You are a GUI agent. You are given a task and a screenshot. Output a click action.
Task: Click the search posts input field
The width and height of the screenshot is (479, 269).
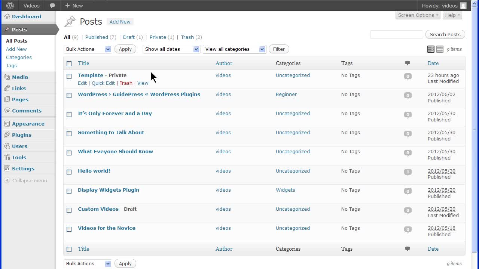pyautogui.click(x=397, y=34)
